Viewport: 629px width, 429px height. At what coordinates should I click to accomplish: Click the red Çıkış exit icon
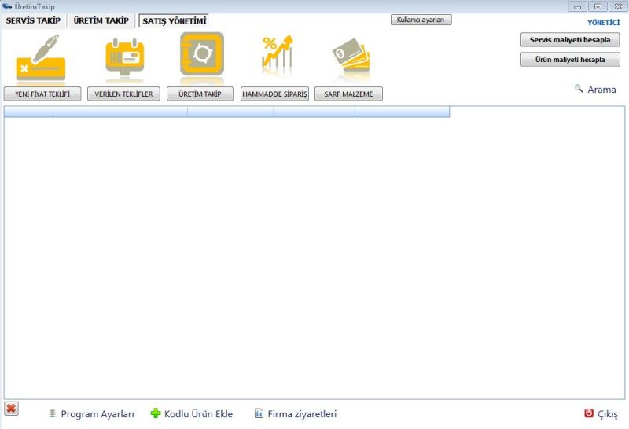[588, 413]
